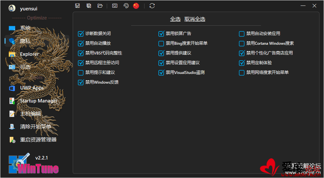Open the color palette theme icon
Screen dimensions: 324x178
coord(126,6)
